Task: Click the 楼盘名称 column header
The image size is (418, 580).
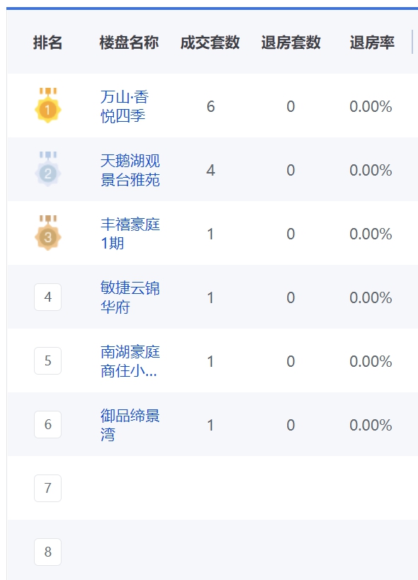Action: (129, 42)
